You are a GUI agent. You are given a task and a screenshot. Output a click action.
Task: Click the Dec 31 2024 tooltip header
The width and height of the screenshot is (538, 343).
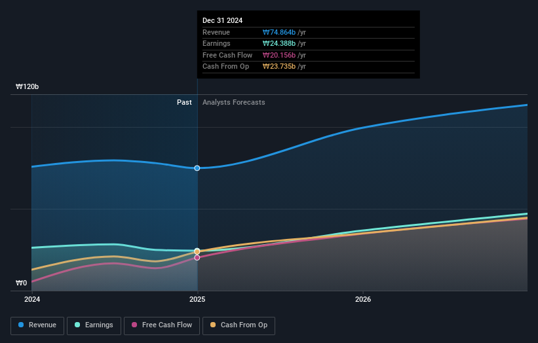(222, 20)
